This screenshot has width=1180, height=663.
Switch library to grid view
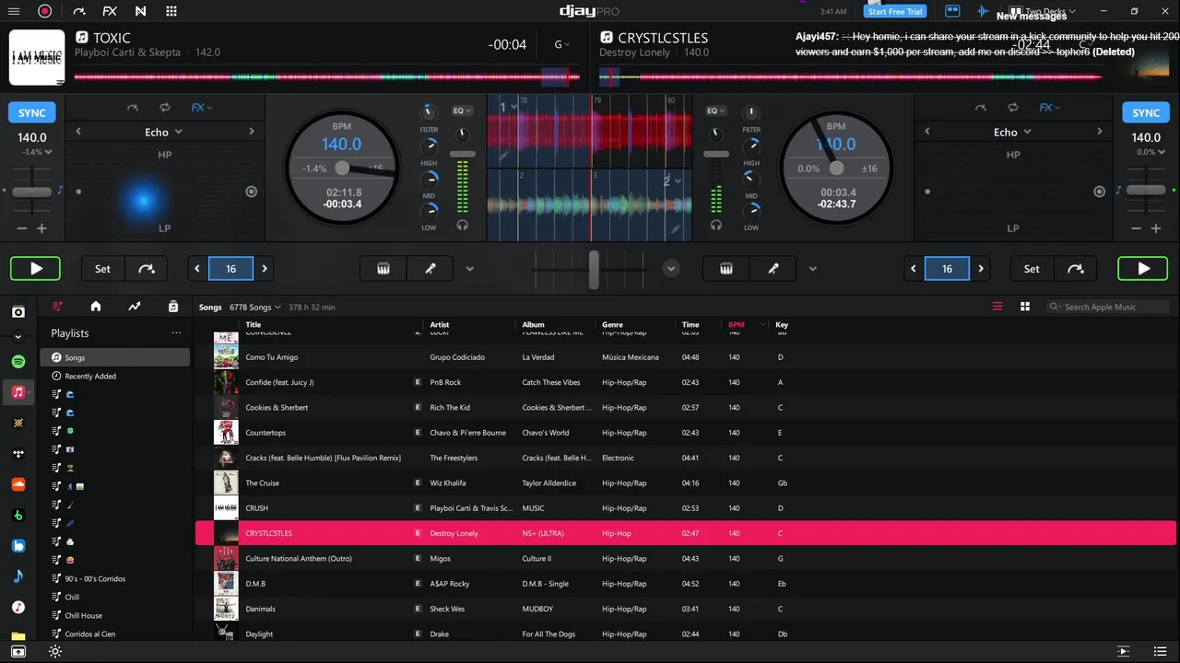1024,307
